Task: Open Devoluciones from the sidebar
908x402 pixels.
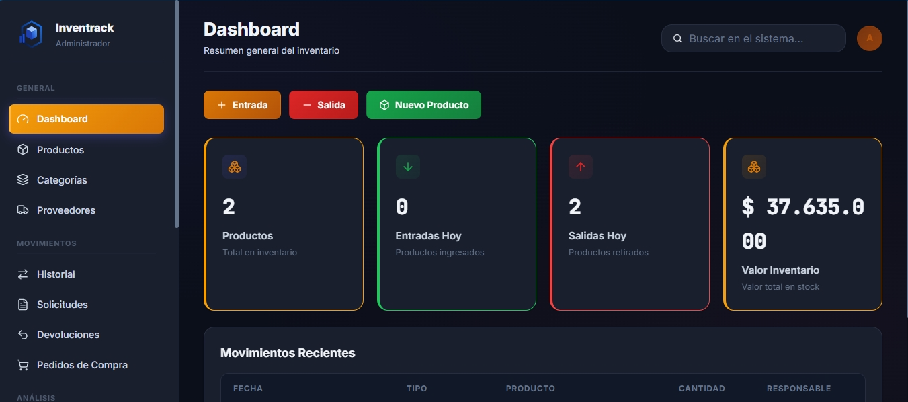Action: tap(86, 334)
